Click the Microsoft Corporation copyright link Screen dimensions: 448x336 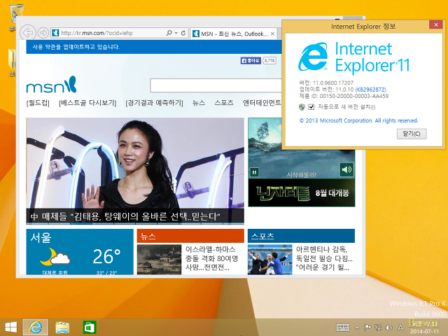click(x=358, y=120)
